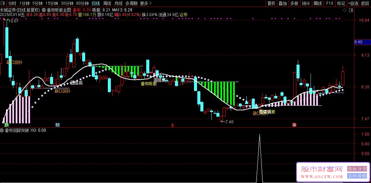Expand 垂帘回踩突破 sub-indicator dropdown arrow

[x=2, y=130]
